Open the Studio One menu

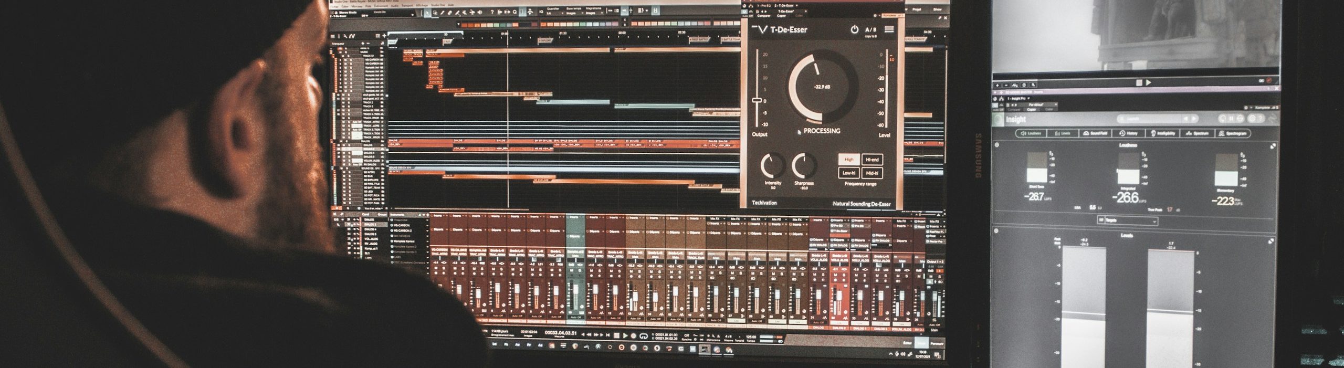[438, 5]
